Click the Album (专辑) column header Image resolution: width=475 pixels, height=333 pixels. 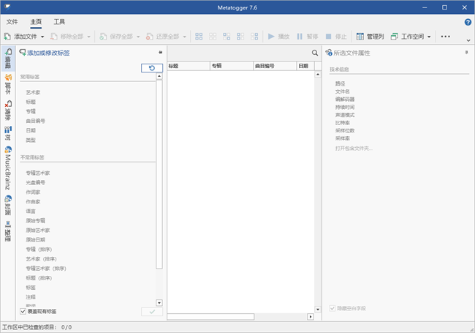(x=230, y=66)
